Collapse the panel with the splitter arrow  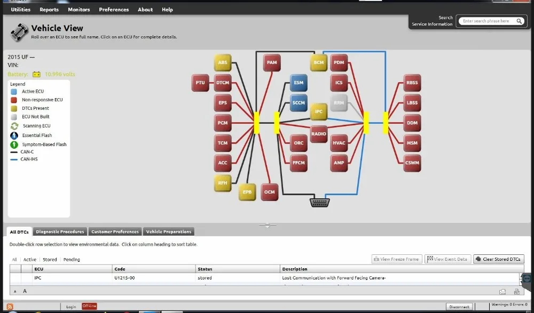click(x=268, y=225)
